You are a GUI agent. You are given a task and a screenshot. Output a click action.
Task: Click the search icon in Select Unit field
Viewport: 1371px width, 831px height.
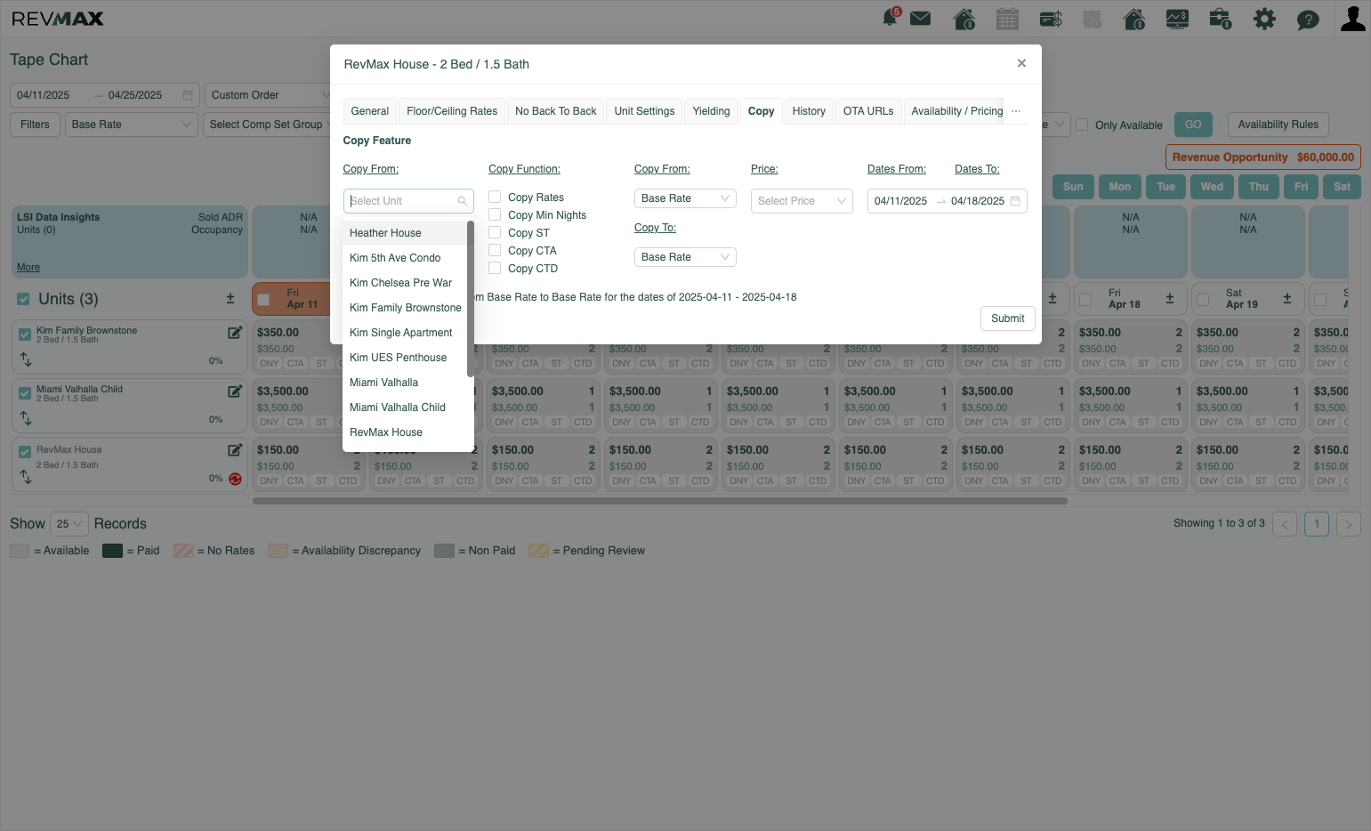pyautogui.click(x=463, y=201)
